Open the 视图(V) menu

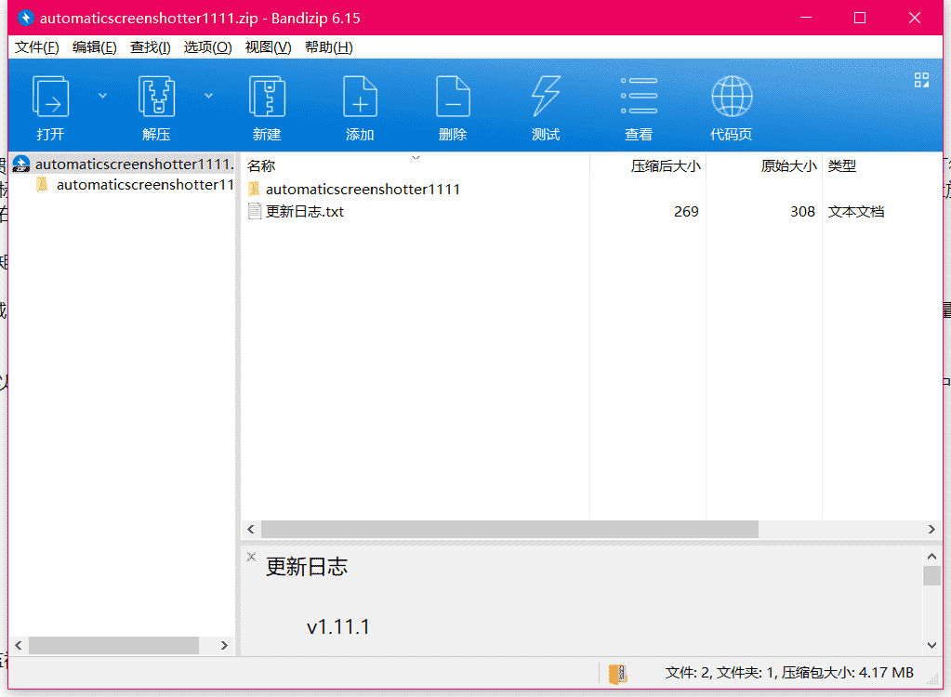click(x=268, y=47)
